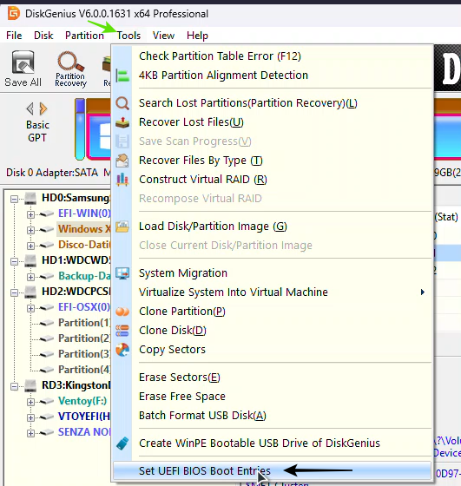Expand the Backup-Da partition node

(30, 277)
